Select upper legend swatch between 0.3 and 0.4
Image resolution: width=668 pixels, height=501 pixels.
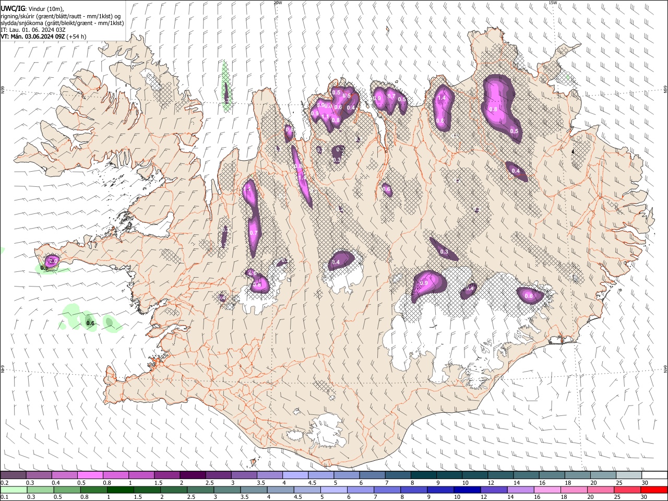pyautogui.click(x=39, y=475)
